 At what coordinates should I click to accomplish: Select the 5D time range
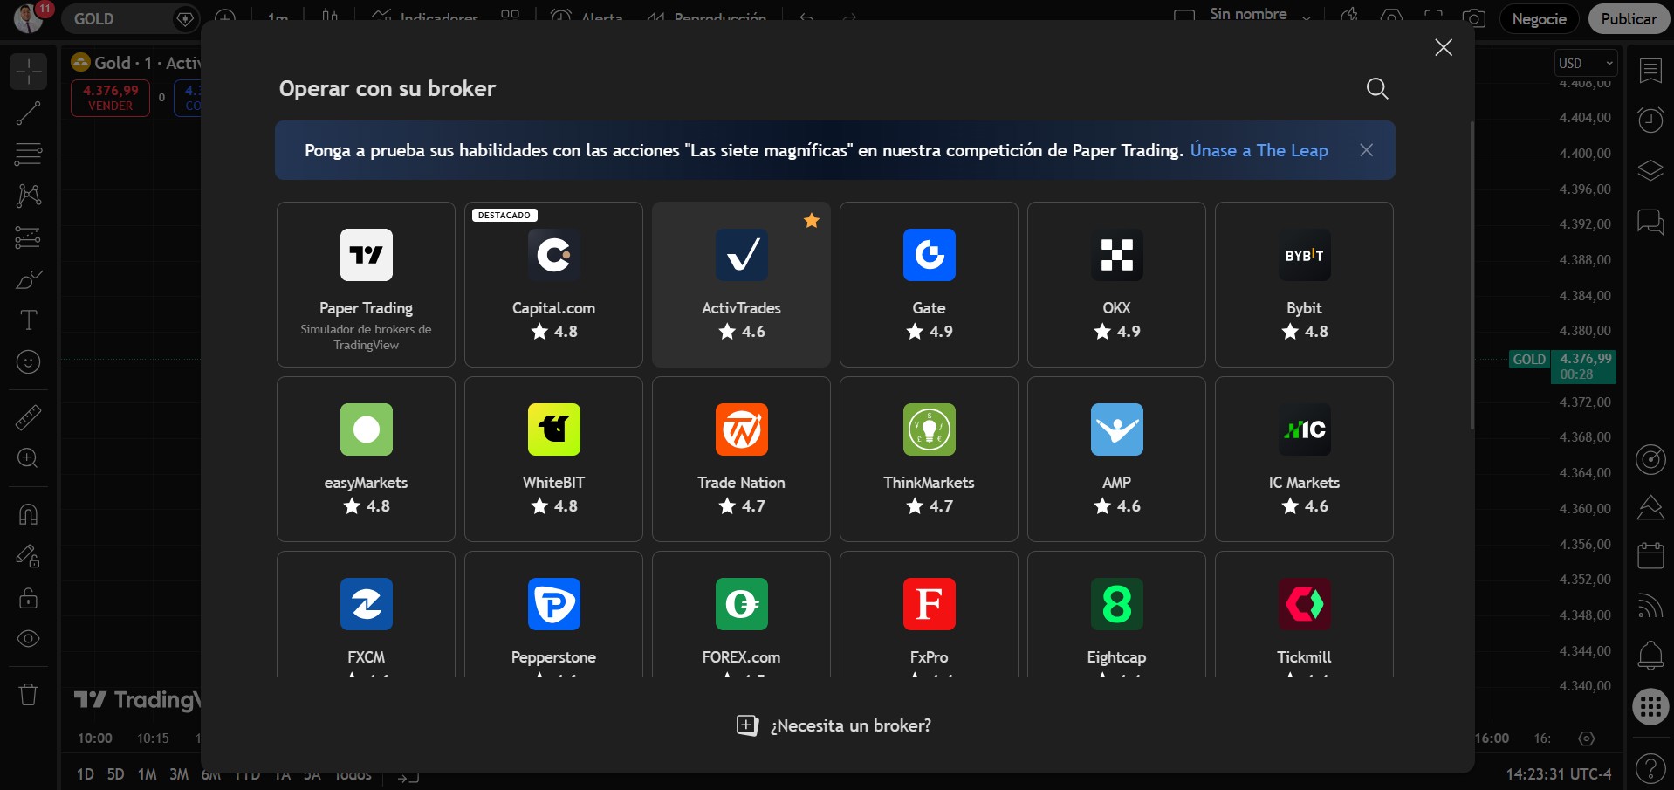coord(115,774)
